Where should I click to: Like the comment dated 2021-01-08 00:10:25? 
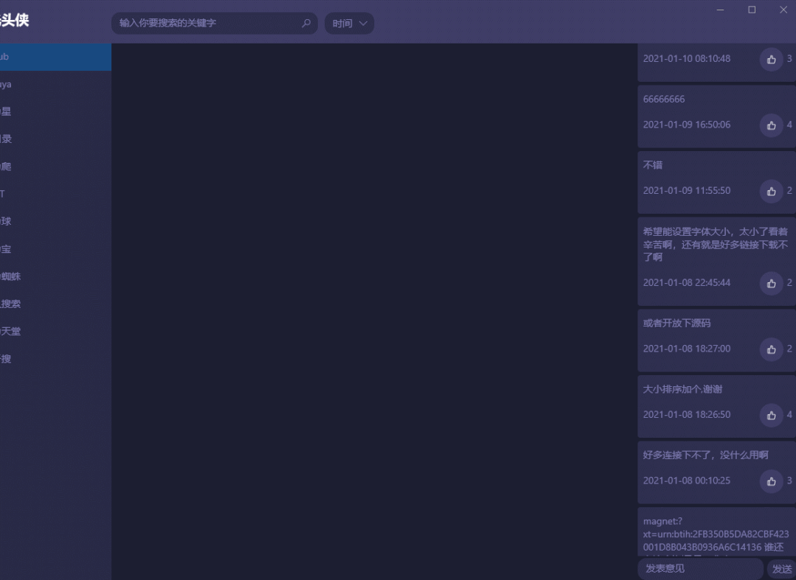point(771,481)
